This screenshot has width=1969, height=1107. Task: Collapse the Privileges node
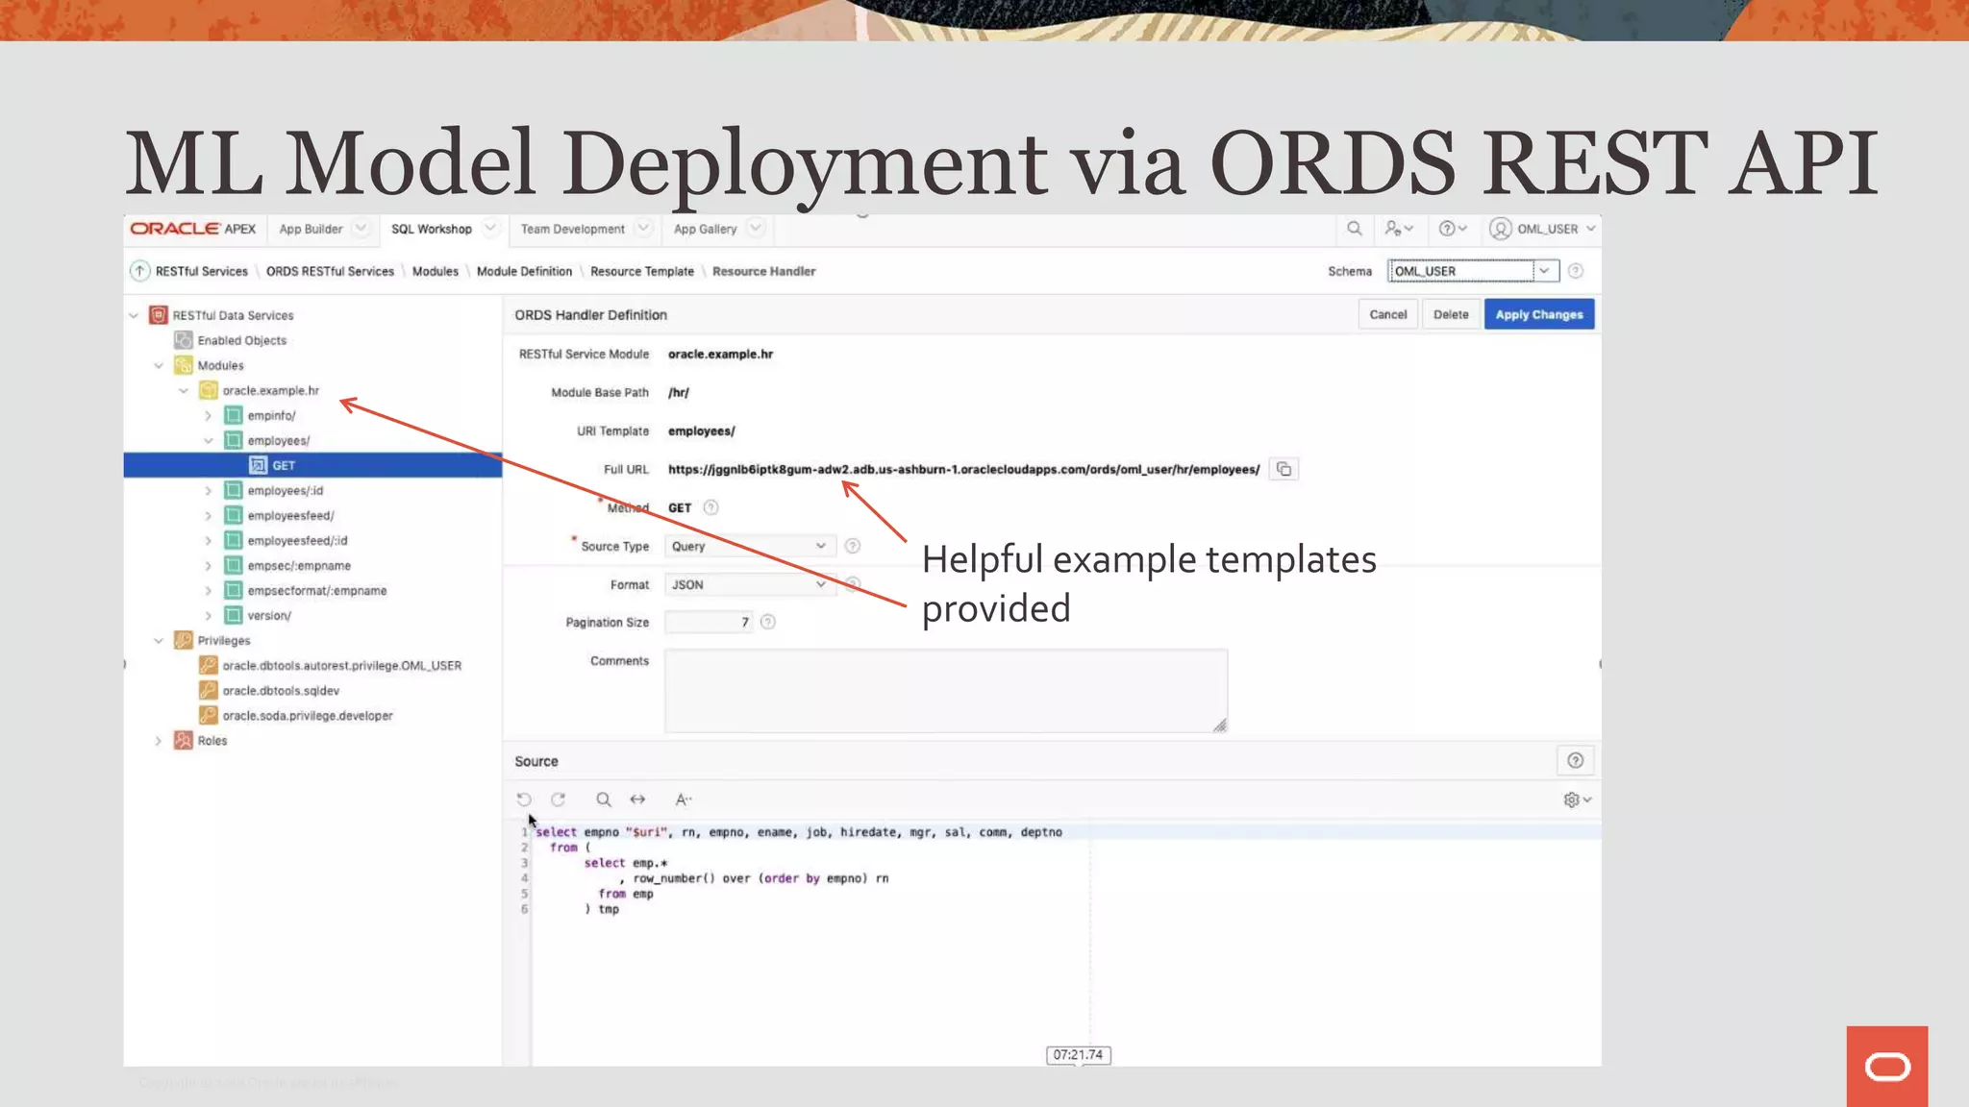pos(159,640)
